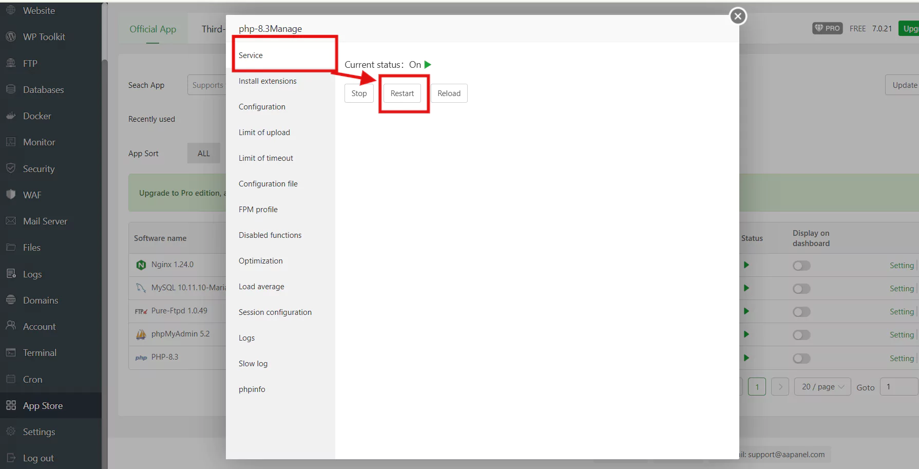
Task: Select the ALL app sort filter
Action: tap(204, 154)
